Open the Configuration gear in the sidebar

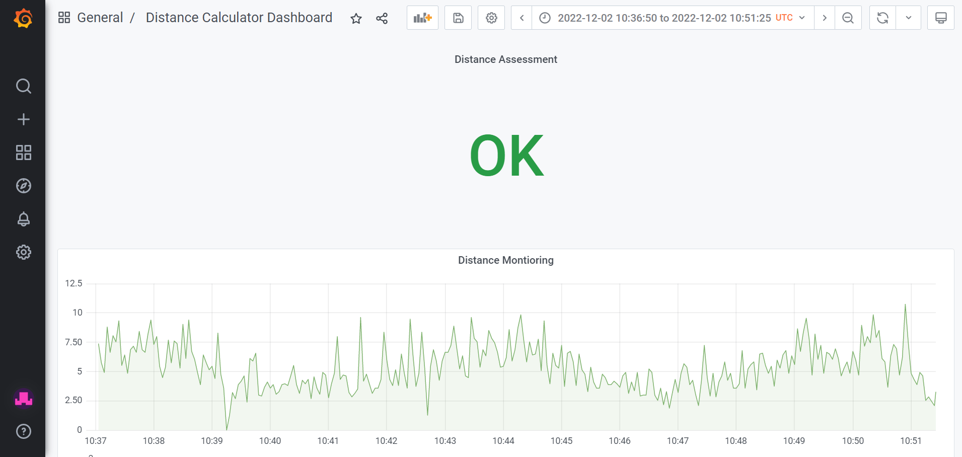pos(23,252)
